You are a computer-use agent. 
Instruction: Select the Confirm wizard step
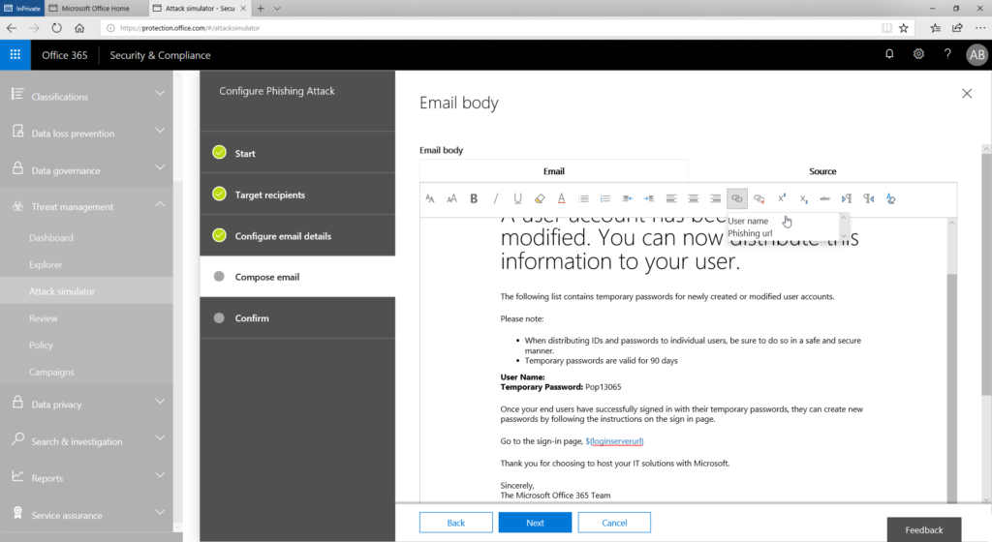(x=297, y=317)
